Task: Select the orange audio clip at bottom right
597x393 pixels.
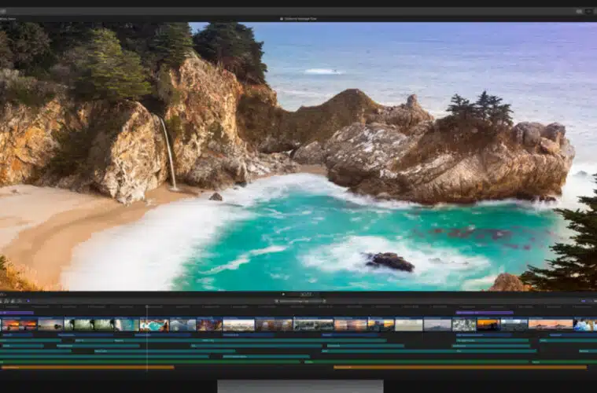Action: (459, 367)
